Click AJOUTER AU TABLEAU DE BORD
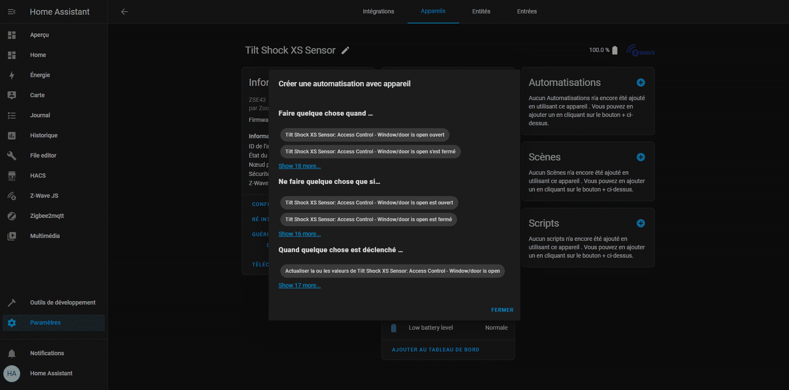Viewport: 789px width, 390px height. pyautogui.click(x=436, y=350)
